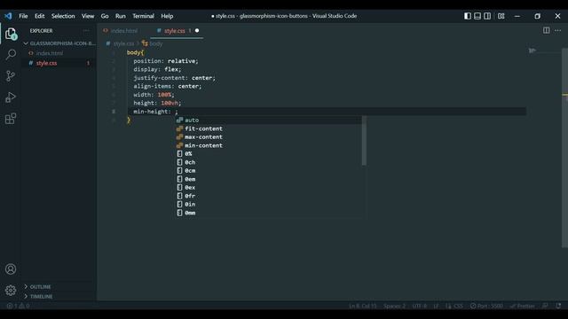Change Spaces: 2 indentation setting
568x319 pixels.
pos(394,306)
